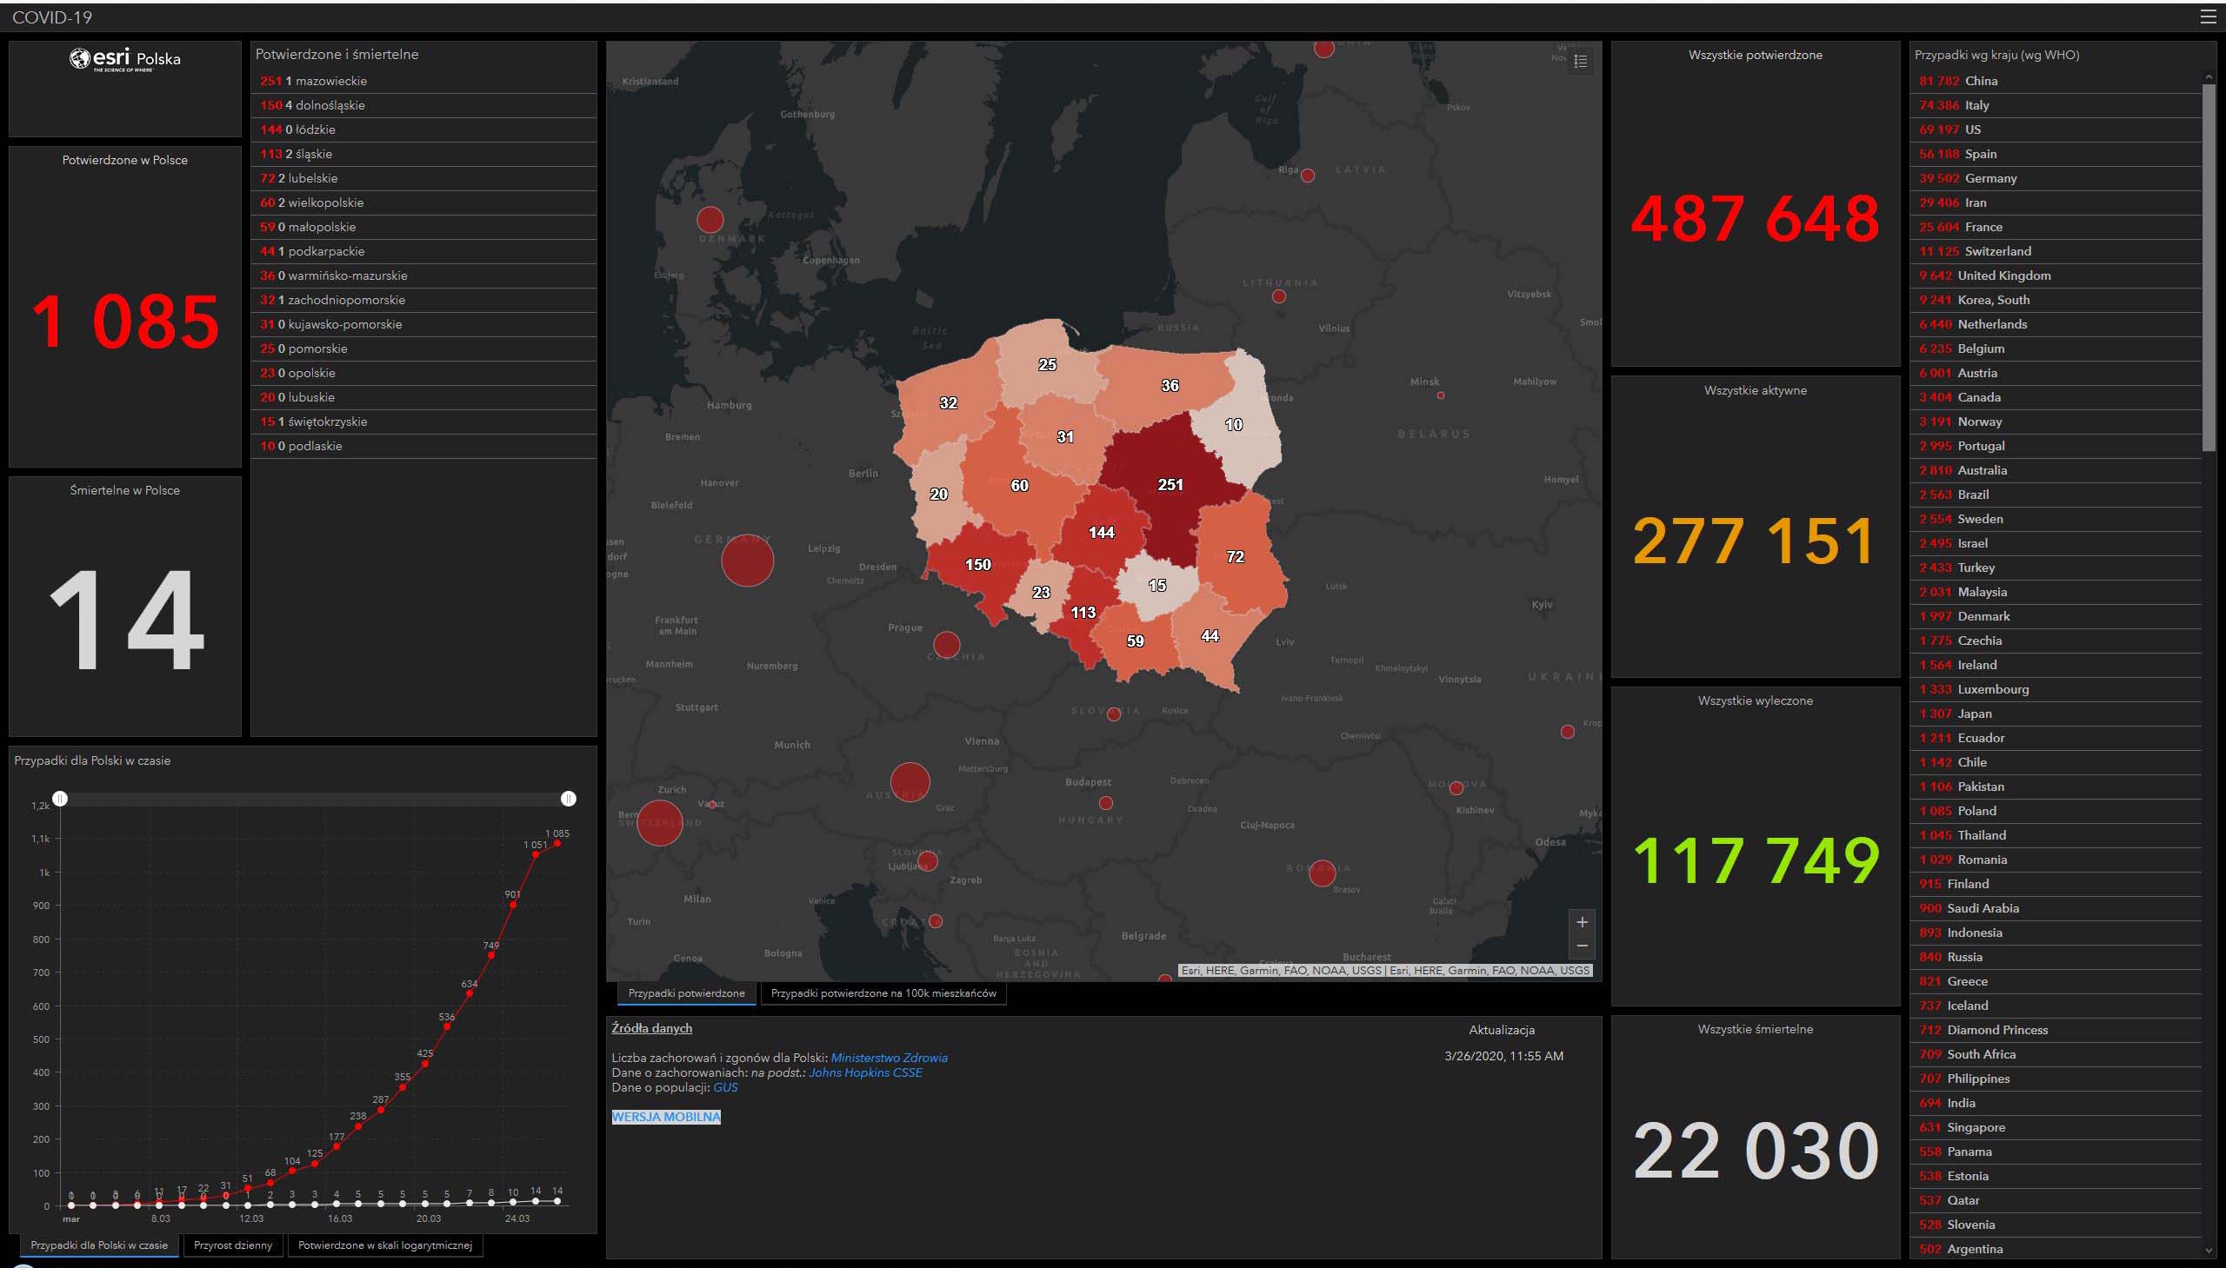Switch to Przypadki potwierdzone na 100k mieszkańców
Screen dimensions: 2226x1268
883,992
